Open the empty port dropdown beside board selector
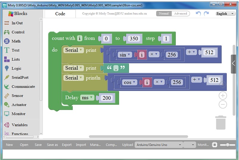Viewport: 239px width, 160px height. pyautogui.click(x=190, y=145)
